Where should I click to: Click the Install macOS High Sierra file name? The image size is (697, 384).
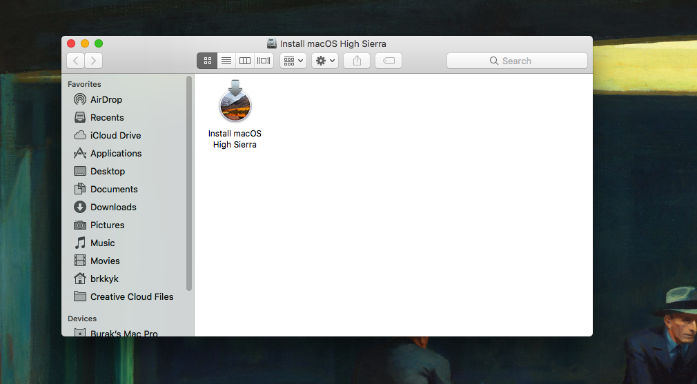tap(235, 139)
